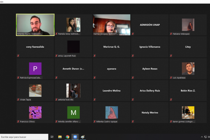The width and height of the screenshot is (210, 140).
Task: Expand hidden system tray icons chevron
Action: [202, 137]
